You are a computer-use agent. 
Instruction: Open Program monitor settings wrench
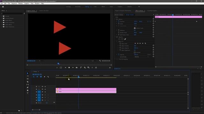tap(100, 61)
